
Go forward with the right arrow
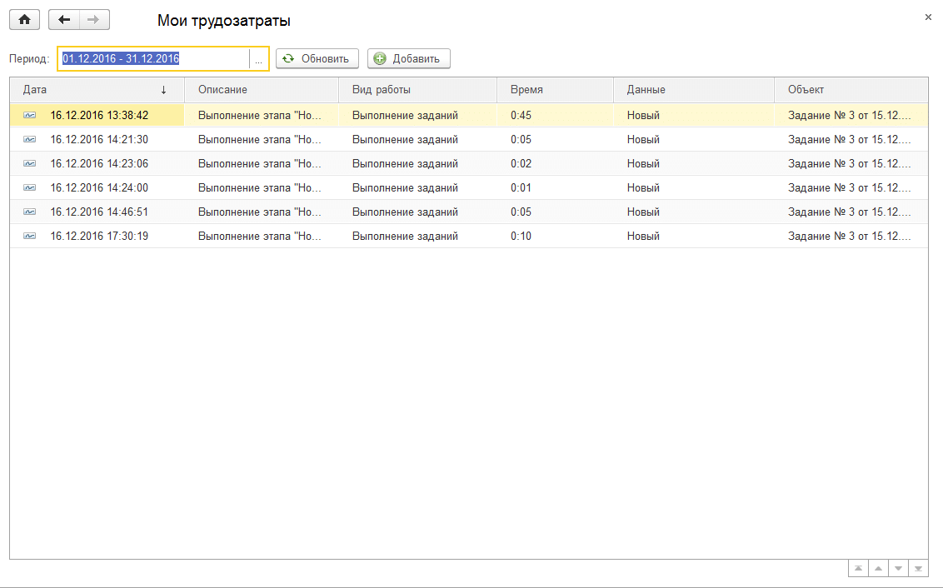coord(93,20)
